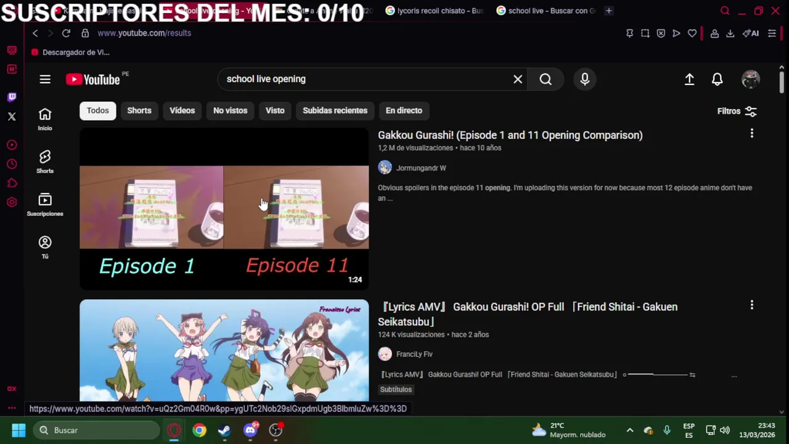Open the player icon in Opera sidebar

(12, 145)
